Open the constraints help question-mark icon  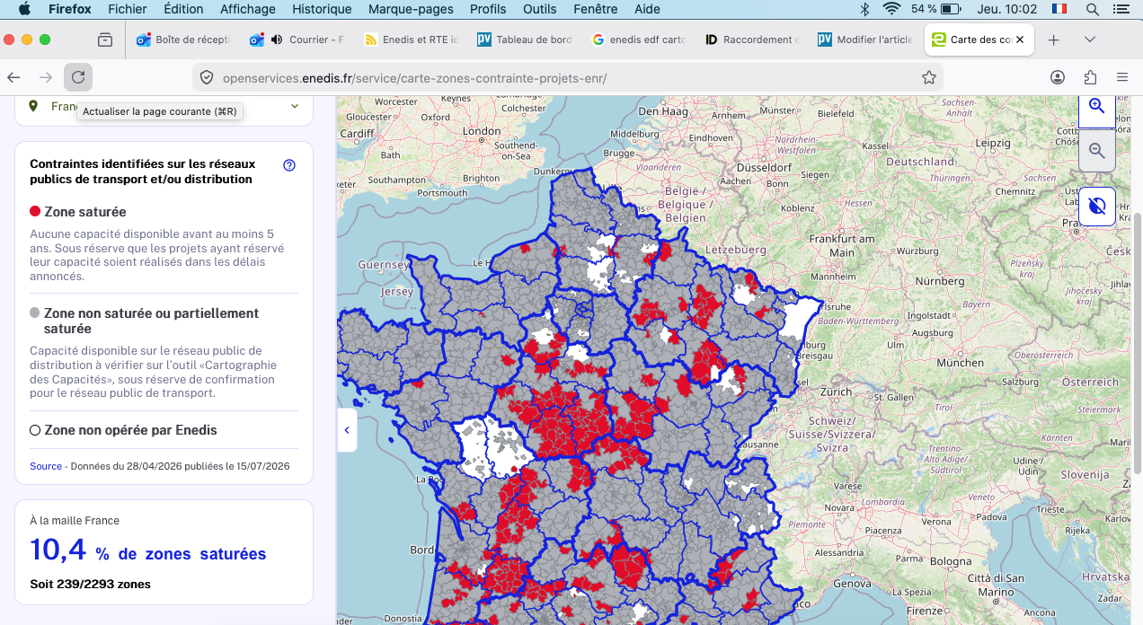tap(289, 165)
